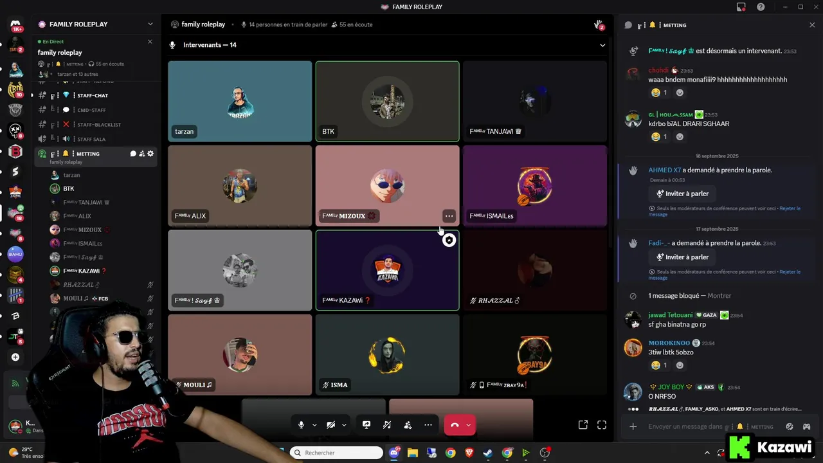The height and width of the screenshot is (463, 823).
Task: Open METTING channel settings gear
Action: coord(150,154)
